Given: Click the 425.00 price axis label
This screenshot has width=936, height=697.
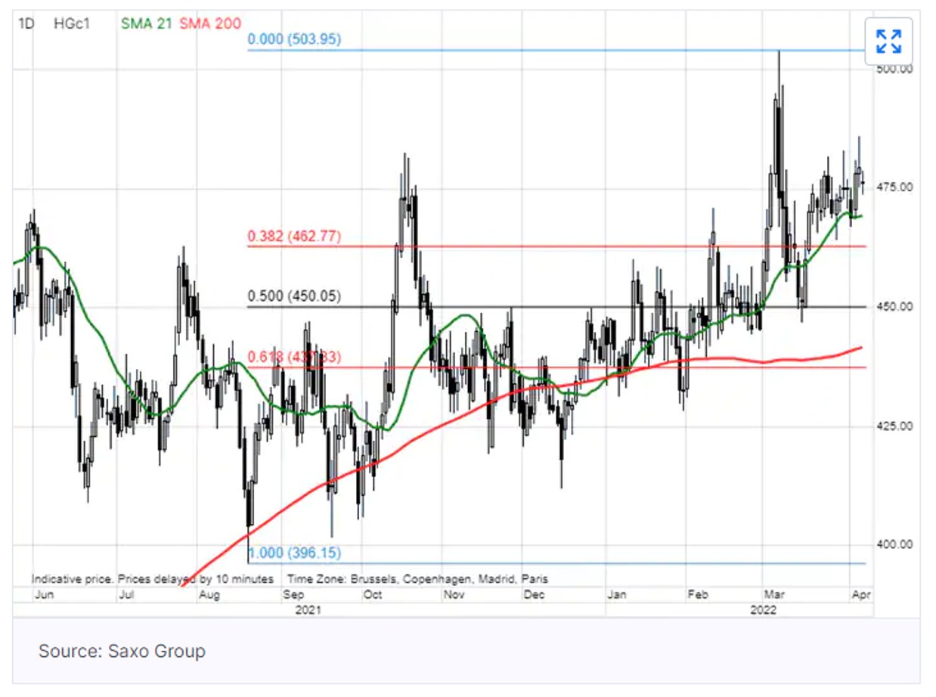Looking at the screenshot, I should click(x=895, y=426).
